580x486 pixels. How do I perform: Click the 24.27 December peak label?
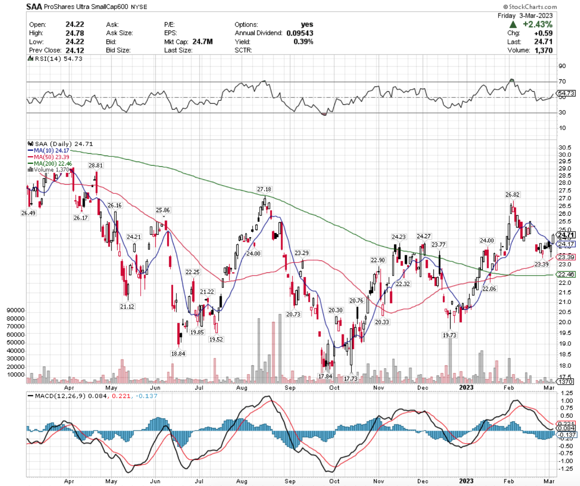pos(423,236)
